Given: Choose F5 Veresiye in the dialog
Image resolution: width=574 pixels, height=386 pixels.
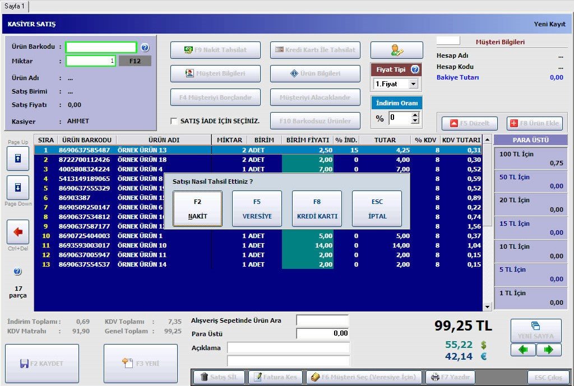Looking at the screenshot, I should 257,209.
